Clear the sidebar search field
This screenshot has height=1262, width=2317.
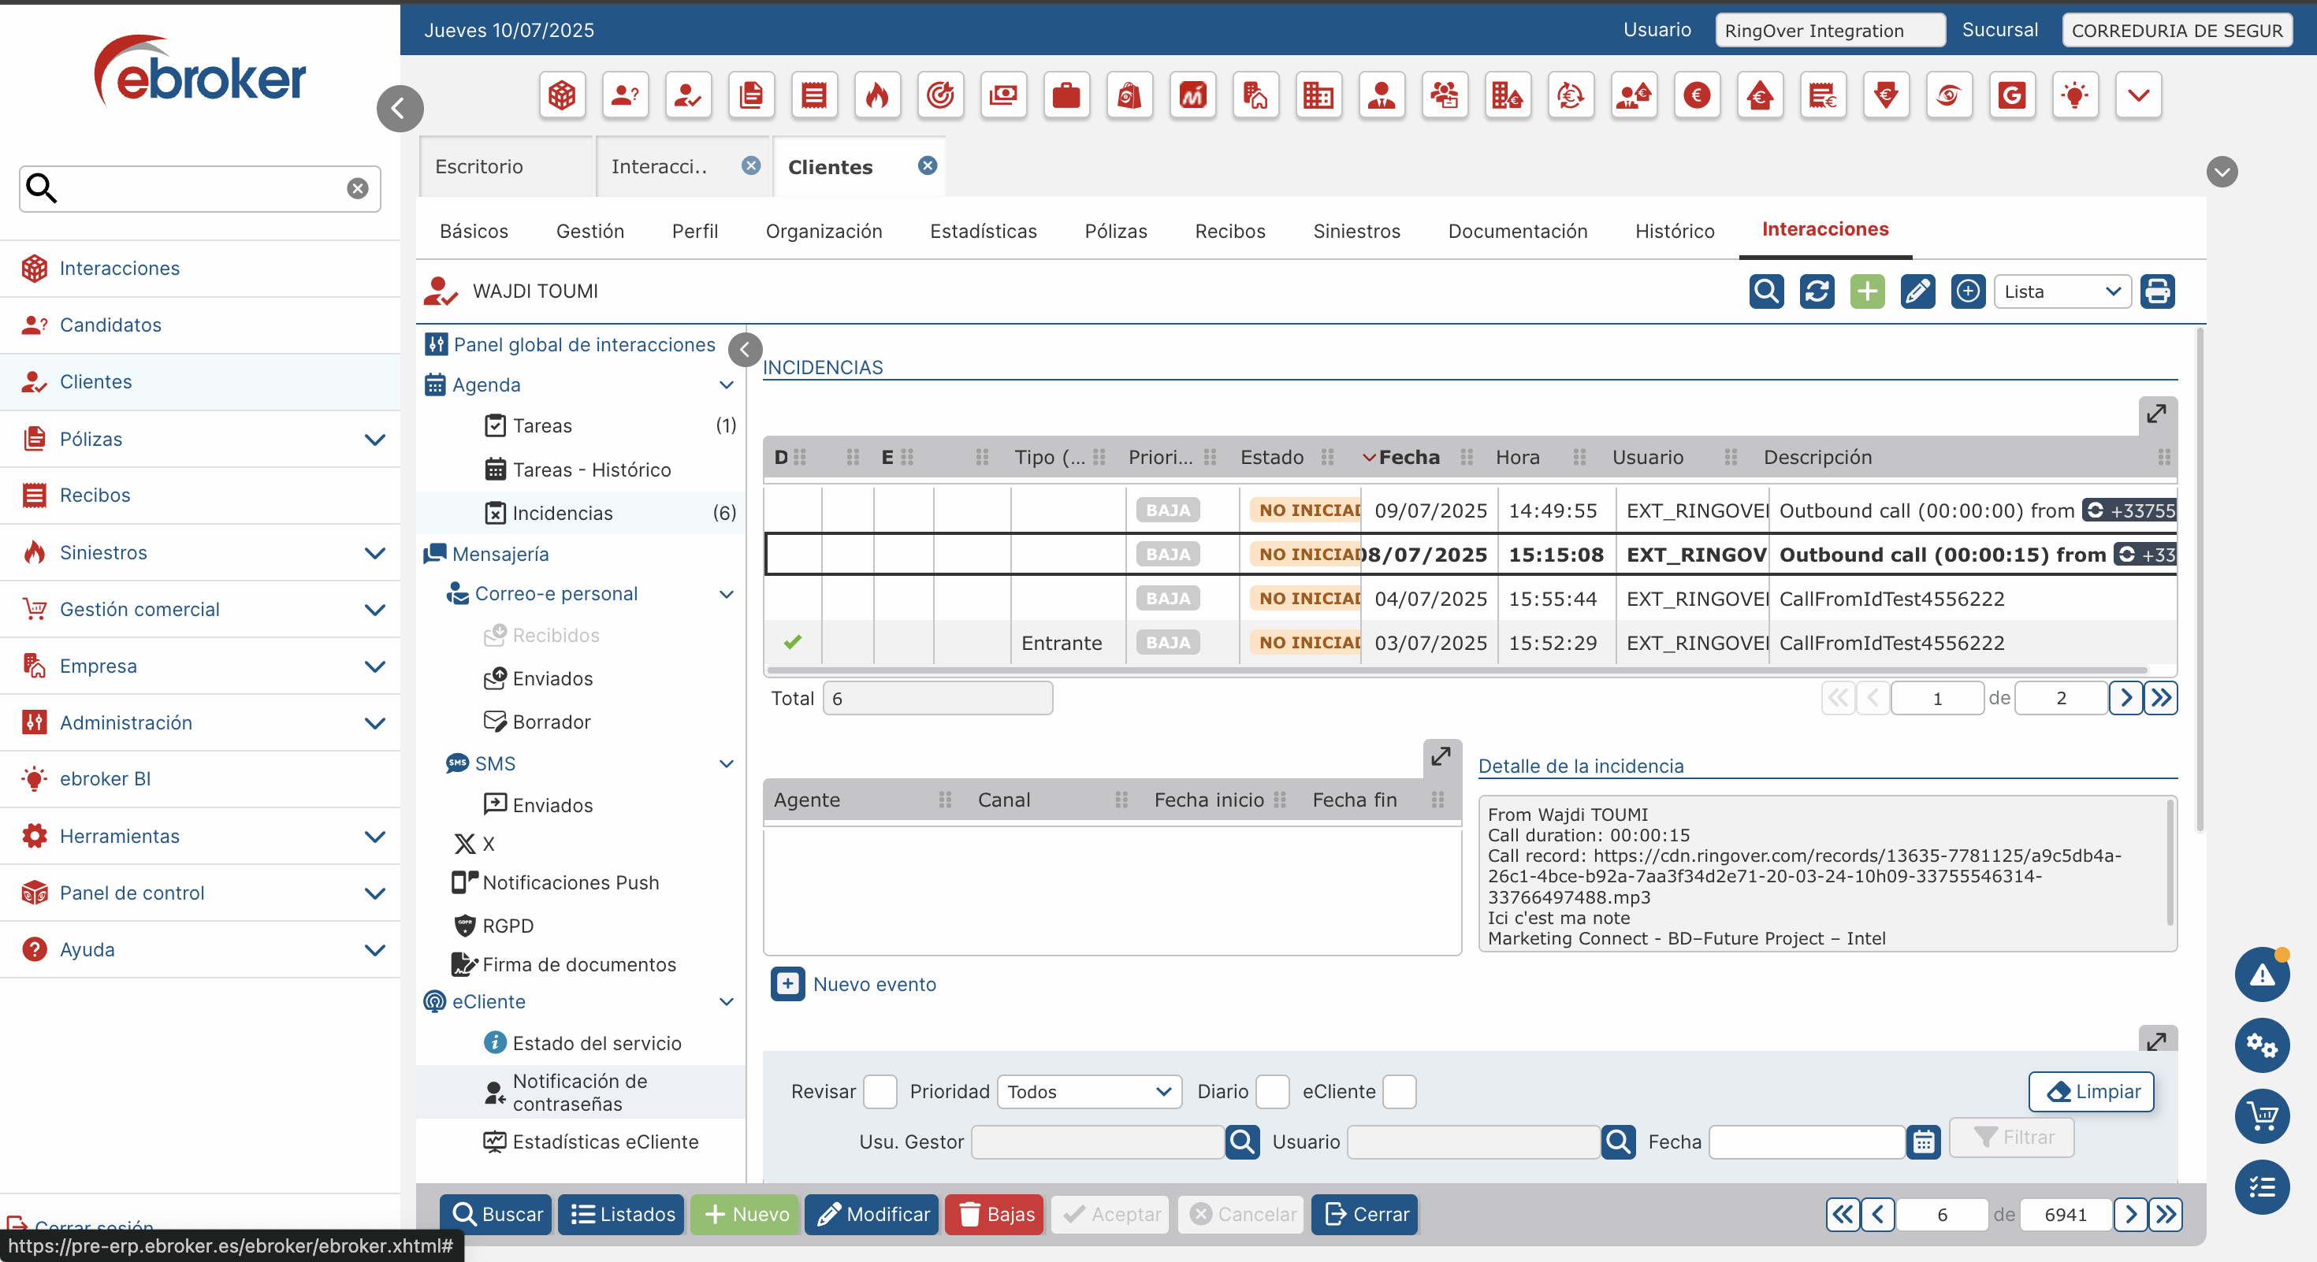coord(358,187)
